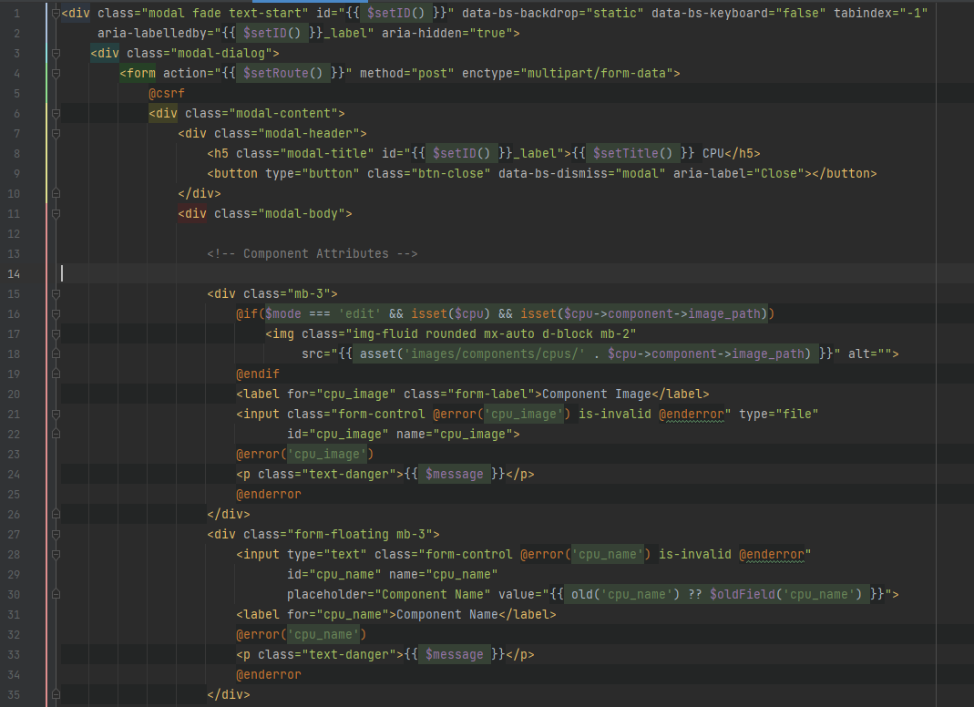
Task: Click the tabindex="-1" attribute
Action: (881, 13)
